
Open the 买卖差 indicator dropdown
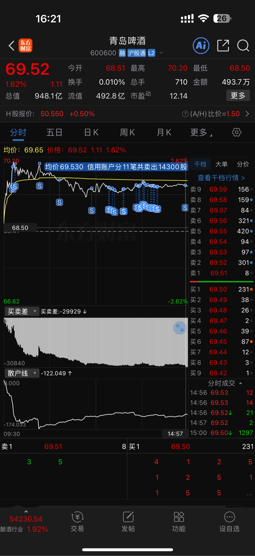(22, 311)
